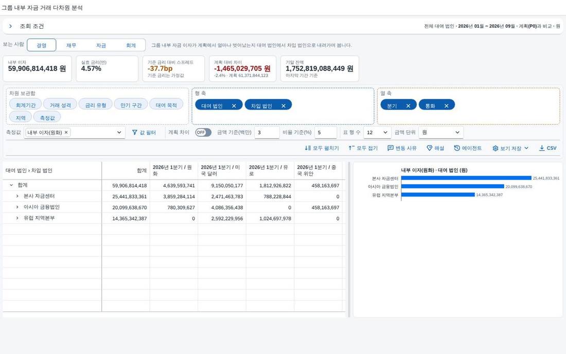The image size is (566, 354).
Task: Select the 거래 성격 dimension chip
Action: [x=60, y=105]
